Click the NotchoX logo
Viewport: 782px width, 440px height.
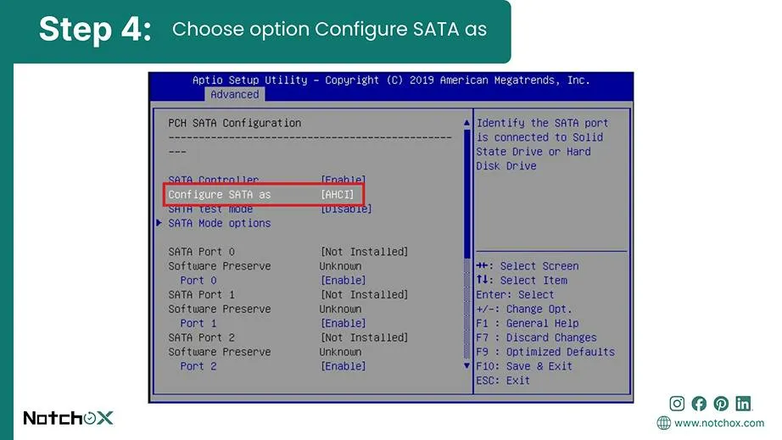click(x=69, y=418)
